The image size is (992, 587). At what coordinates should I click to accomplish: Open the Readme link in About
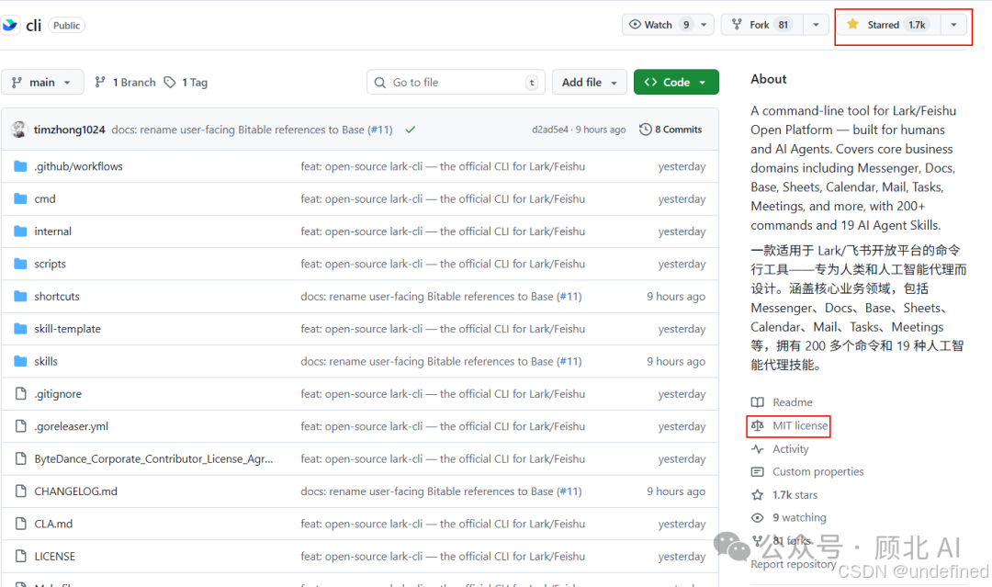(792, 402)
